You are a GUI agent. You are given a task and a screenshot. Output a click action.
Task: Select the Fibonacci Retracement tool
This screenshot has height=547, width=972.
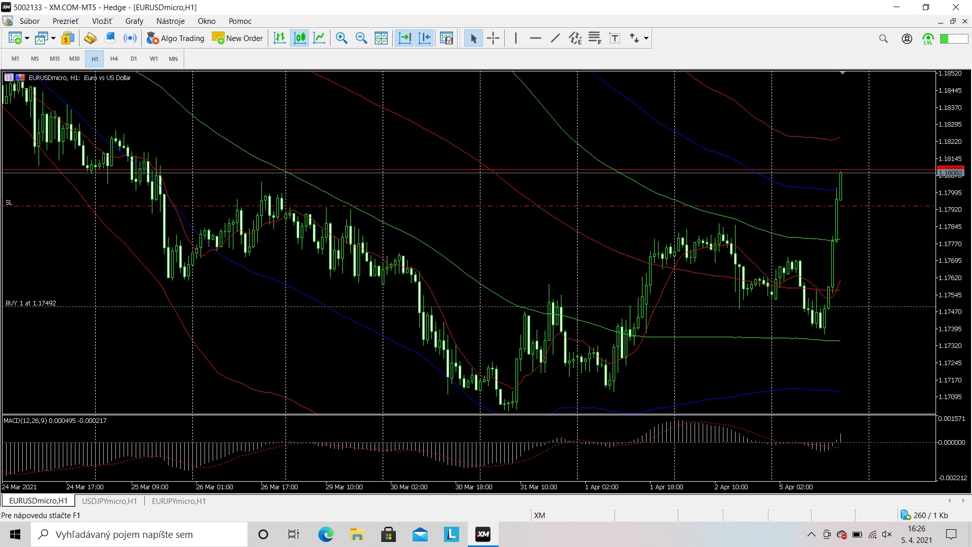click(x=595, y=38)
